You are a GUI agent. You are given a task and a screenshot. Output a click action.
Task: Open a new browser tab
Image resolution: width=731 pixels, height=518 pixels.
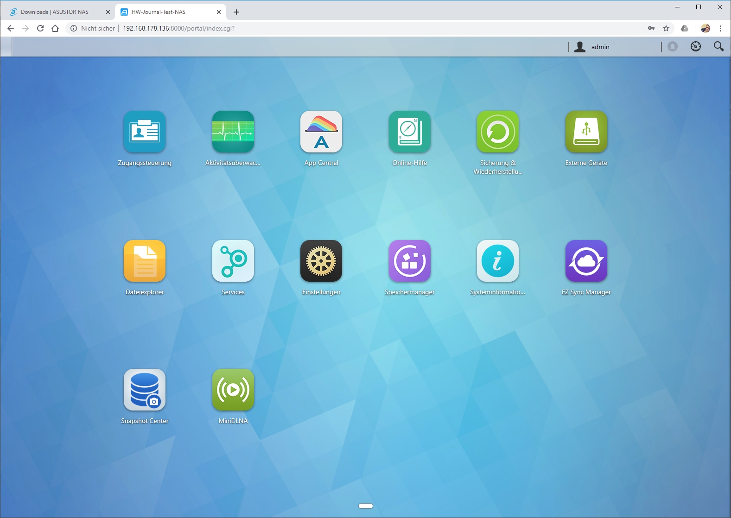click(x=236, y=12)
